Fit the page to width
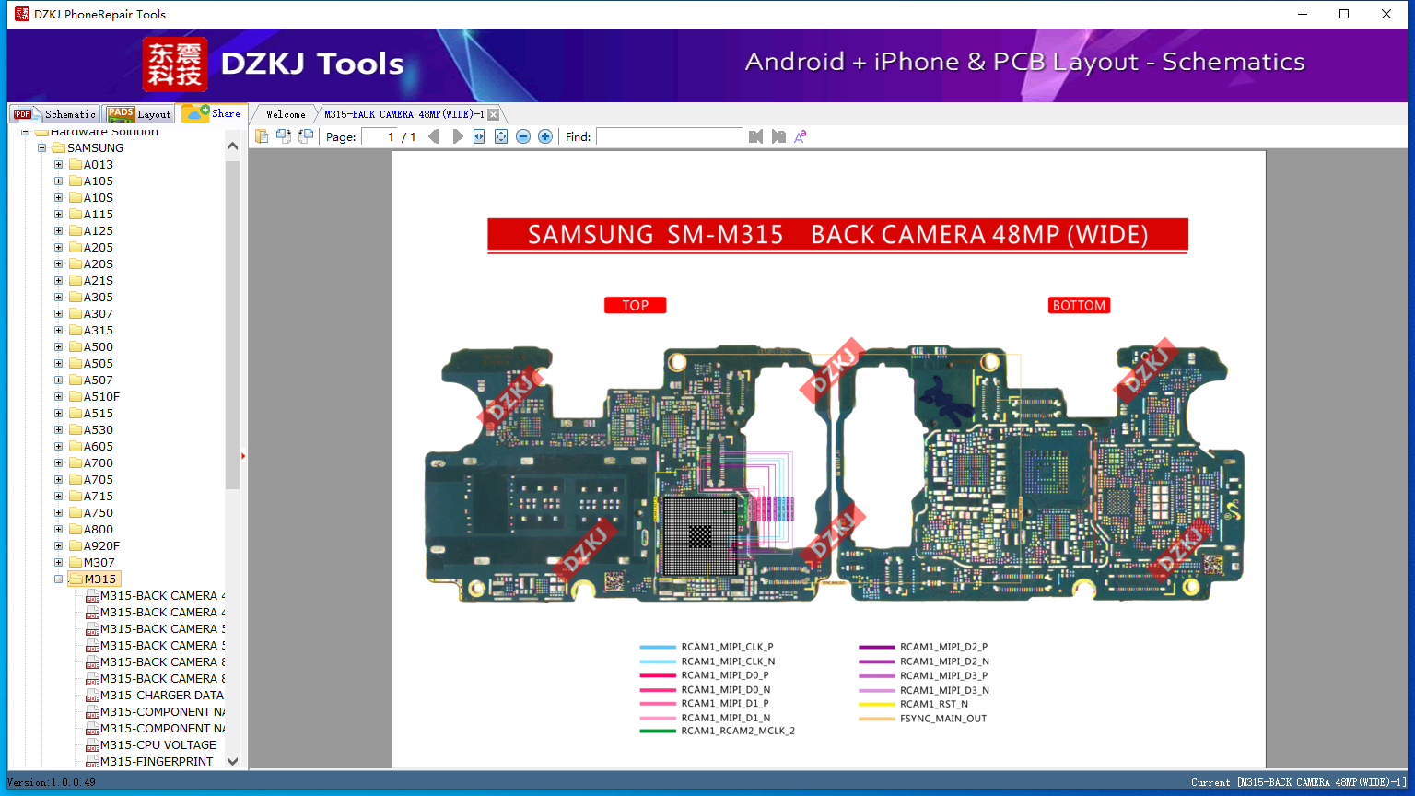1415x796 pixels. coord(479,136)
